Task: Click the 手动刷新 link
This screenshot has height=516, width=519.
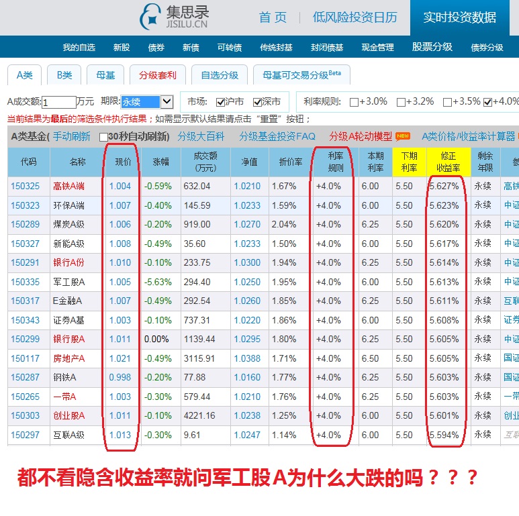Action: pyautogui.click(x=71, y=136)
